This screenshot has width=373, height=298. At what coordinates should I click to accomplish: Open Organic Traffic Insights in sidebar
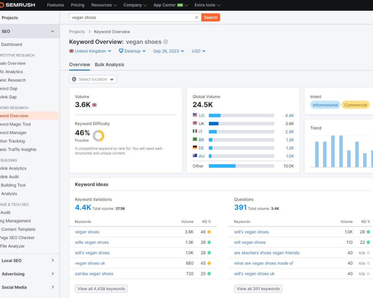tap(18, 149)
